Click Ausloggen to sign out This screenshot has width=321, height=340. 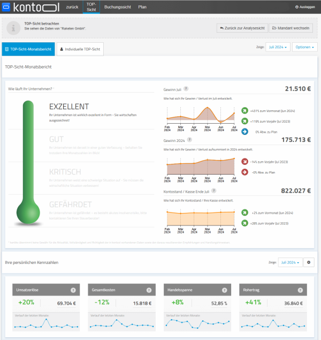point(305,7)
